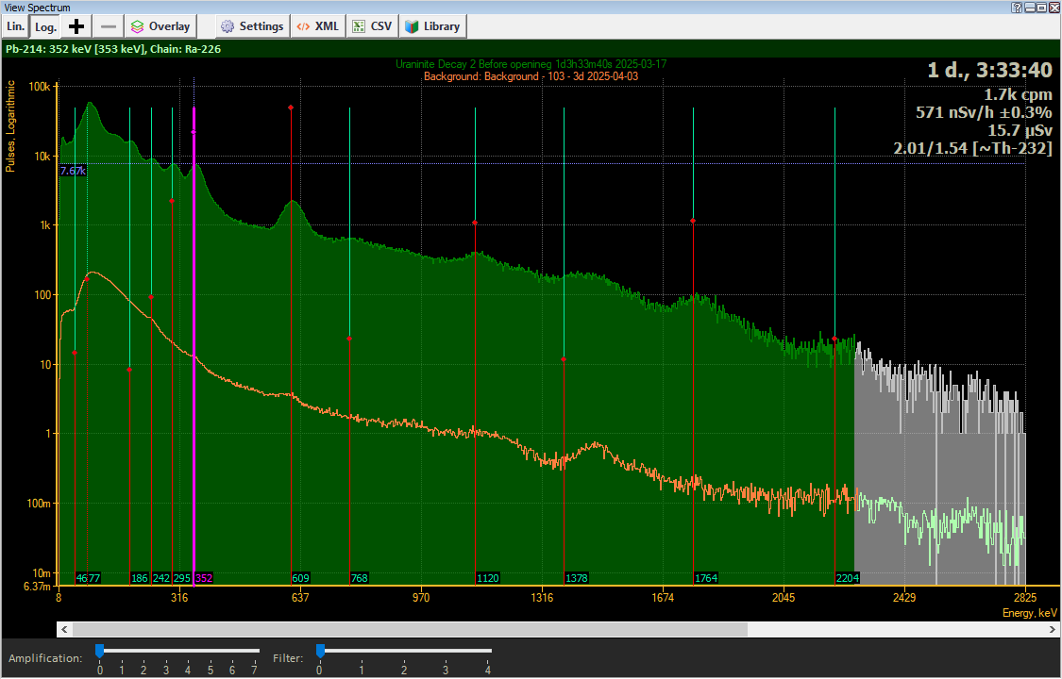Switch to Lin. linear scale
Viewport: 1062px width, 679px height.
click(x=15, y=26)
